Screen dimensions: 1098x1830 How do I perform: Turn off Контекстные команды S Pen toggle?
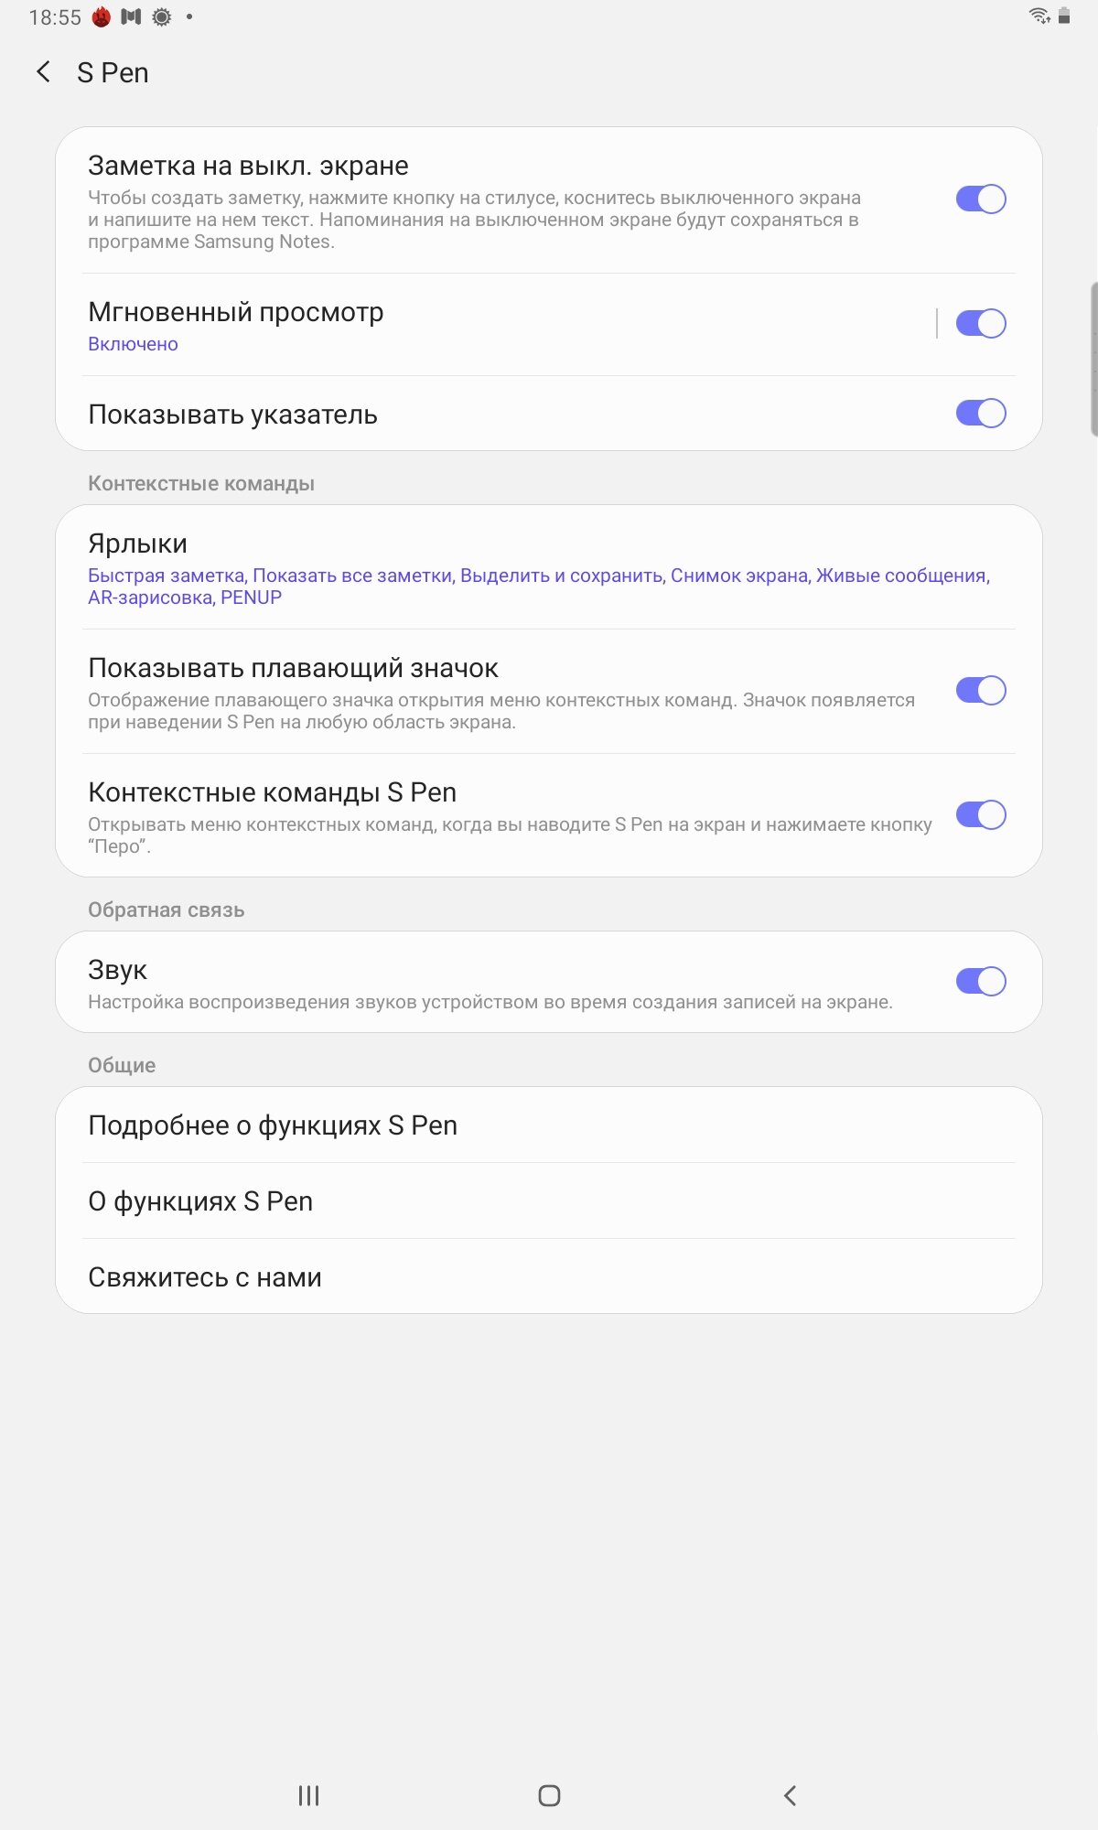(981, 814)
